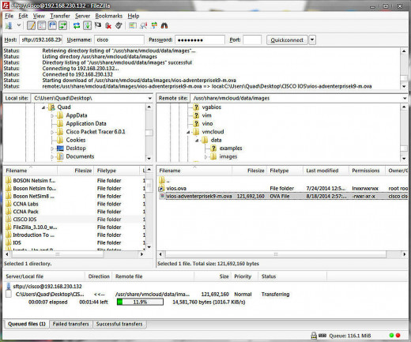Sort the local list by Filetype column

coord(117,171)
